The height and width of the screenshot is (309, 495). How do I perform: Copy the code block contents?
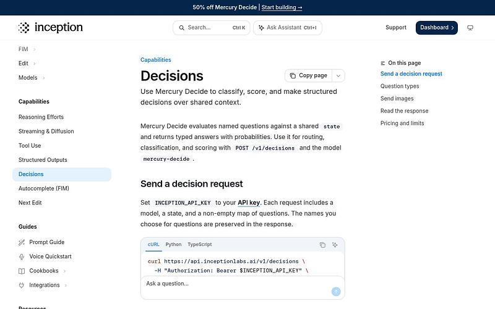[x=322, y=245]
